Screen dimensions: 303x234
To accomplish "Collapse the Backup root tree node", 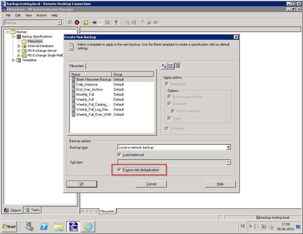I will click(8, 32).
